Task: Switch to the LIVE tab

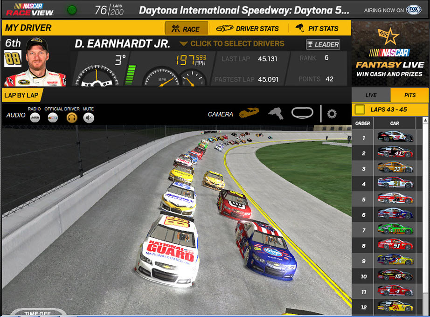Action: click(x=371, y=95)
